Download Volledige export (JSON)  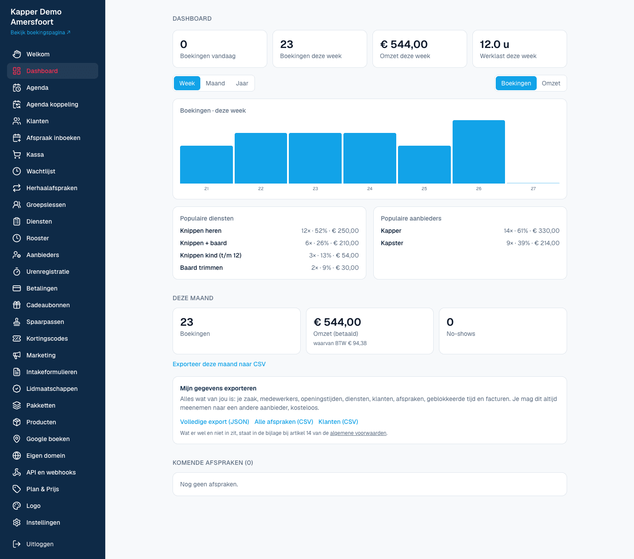(215, 422)
